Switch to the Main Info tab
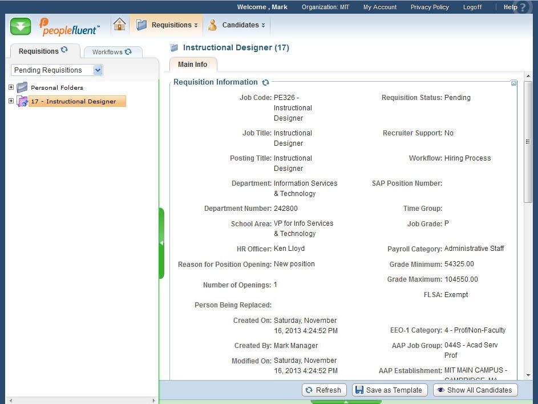This screenshot has height=404, width=538. click(193, 65)
